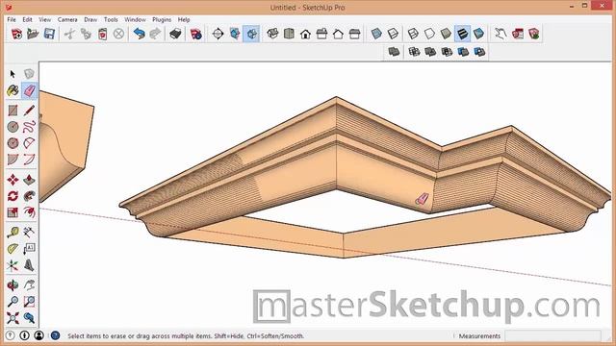The height and width of the screenshot is (346, 616).
Task: Select the Polygon tool
Action: coord(13,143)
